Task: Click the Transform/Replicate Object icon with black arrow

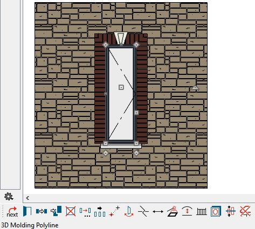Action: 100,212
